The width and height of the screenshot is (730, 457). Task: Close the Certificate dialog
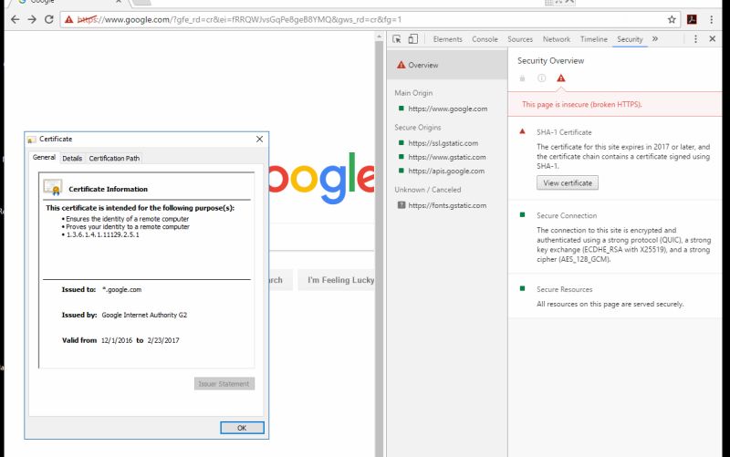(259, 140)
